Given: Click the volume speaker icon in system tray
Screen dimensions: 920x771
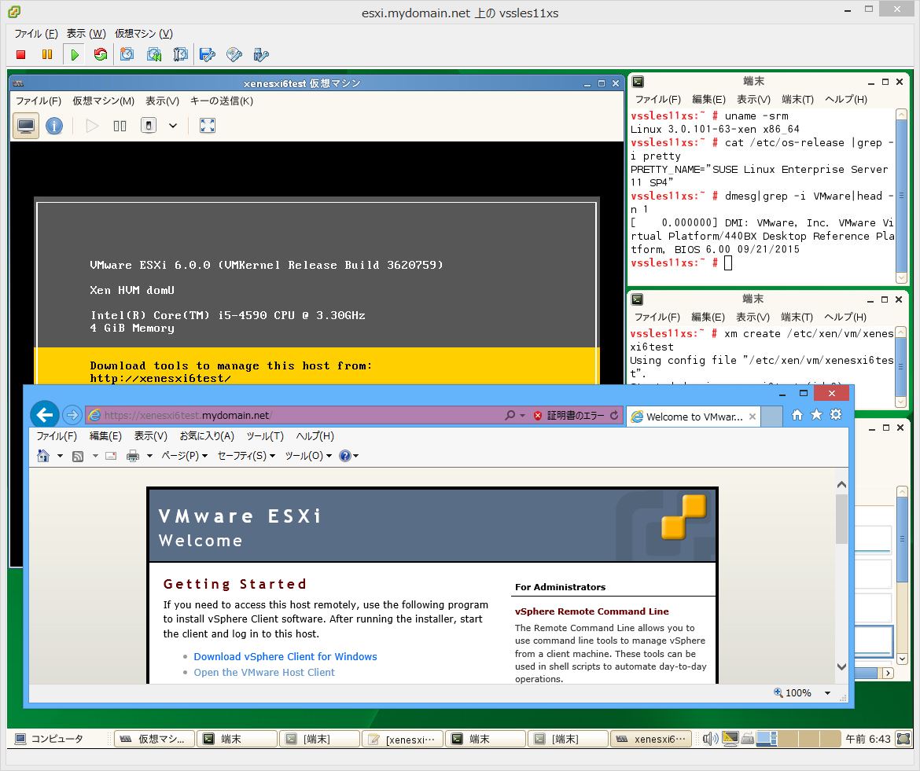Looking at the screenshot, I should point(710,739).
